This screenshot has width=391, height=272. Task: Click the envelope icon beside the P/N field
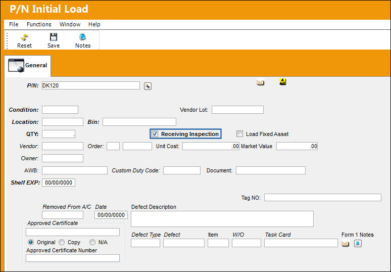click(260, 82)
